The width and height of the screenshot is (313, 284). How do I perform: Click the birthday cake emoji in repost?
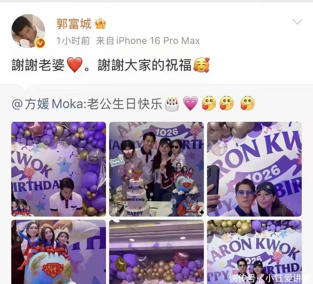coord(172,104)
